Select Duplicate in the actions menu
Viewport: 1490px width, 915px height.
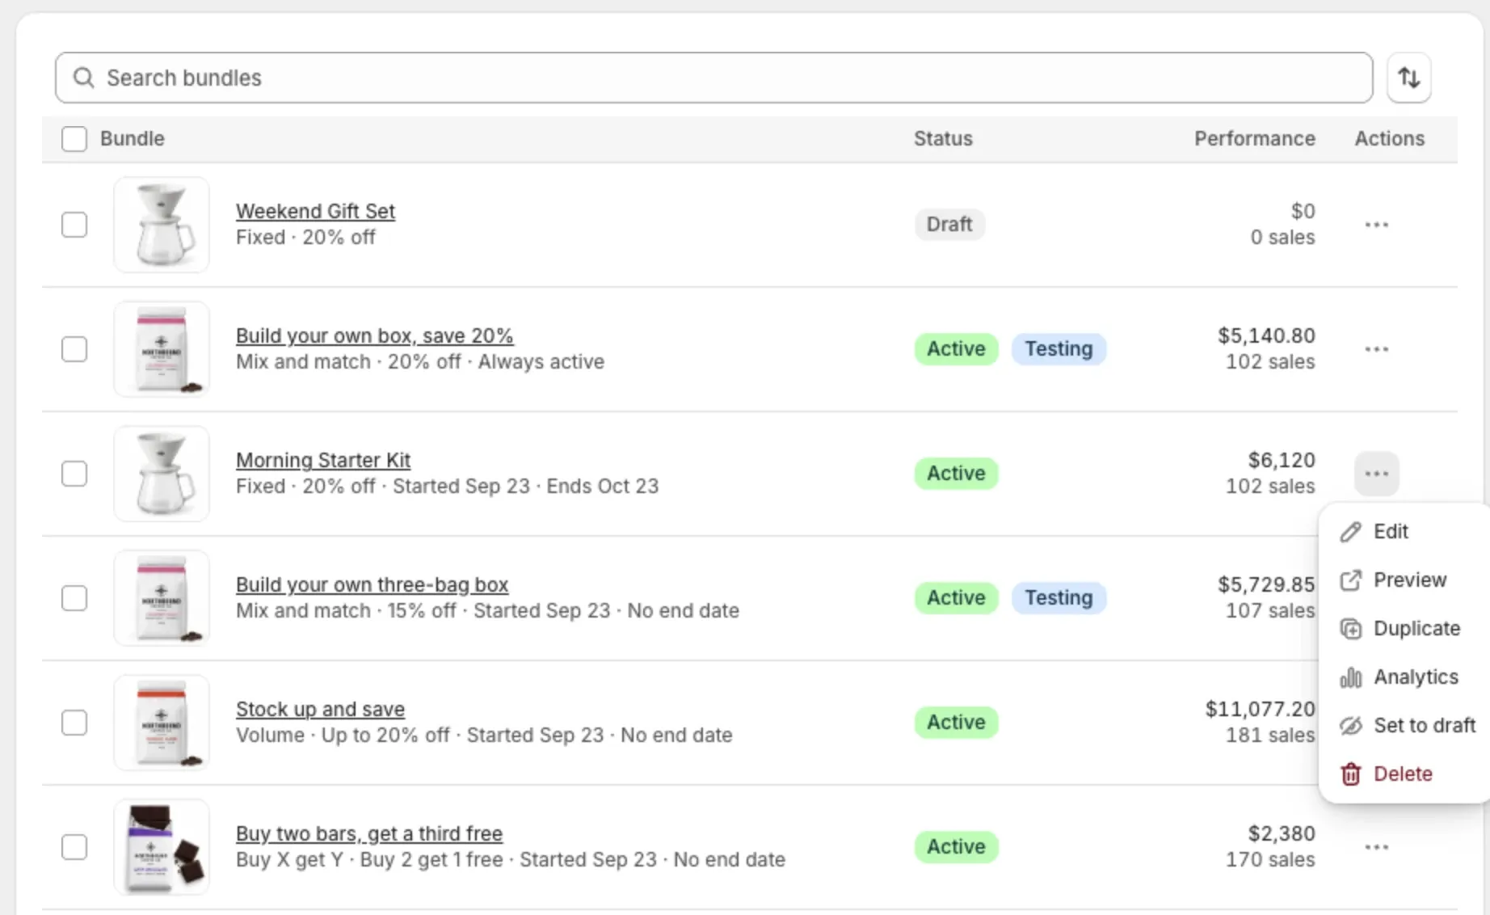click(x=1404, y=629)
